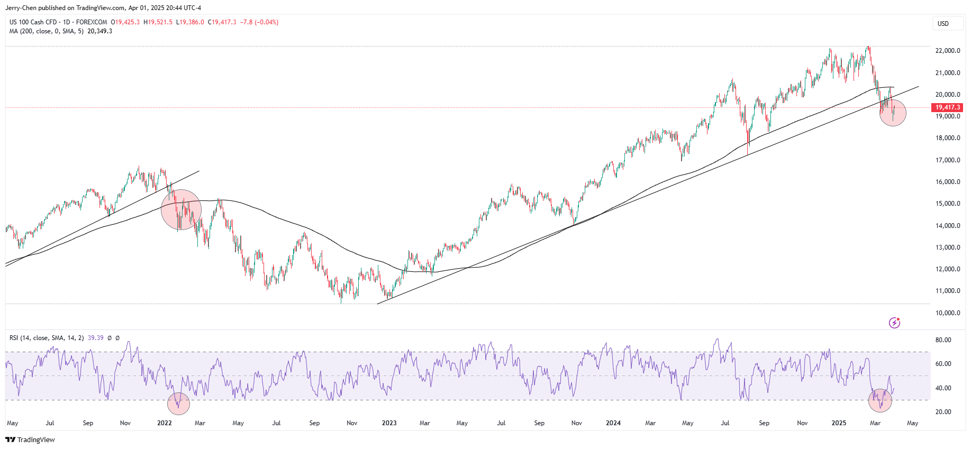This screenshot has width=971, height=449.
Task: Click the TradingView logo at bottom left
Action: pyautogui.click(x=30, y=439)
